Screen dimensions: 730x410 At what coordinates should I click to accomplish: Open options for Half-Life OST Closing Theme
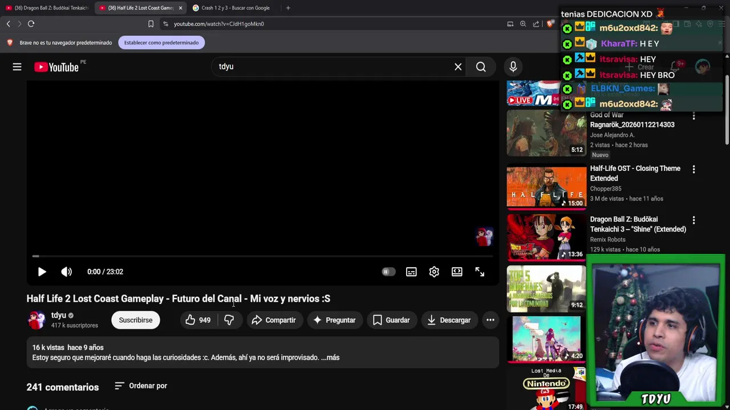693,170
